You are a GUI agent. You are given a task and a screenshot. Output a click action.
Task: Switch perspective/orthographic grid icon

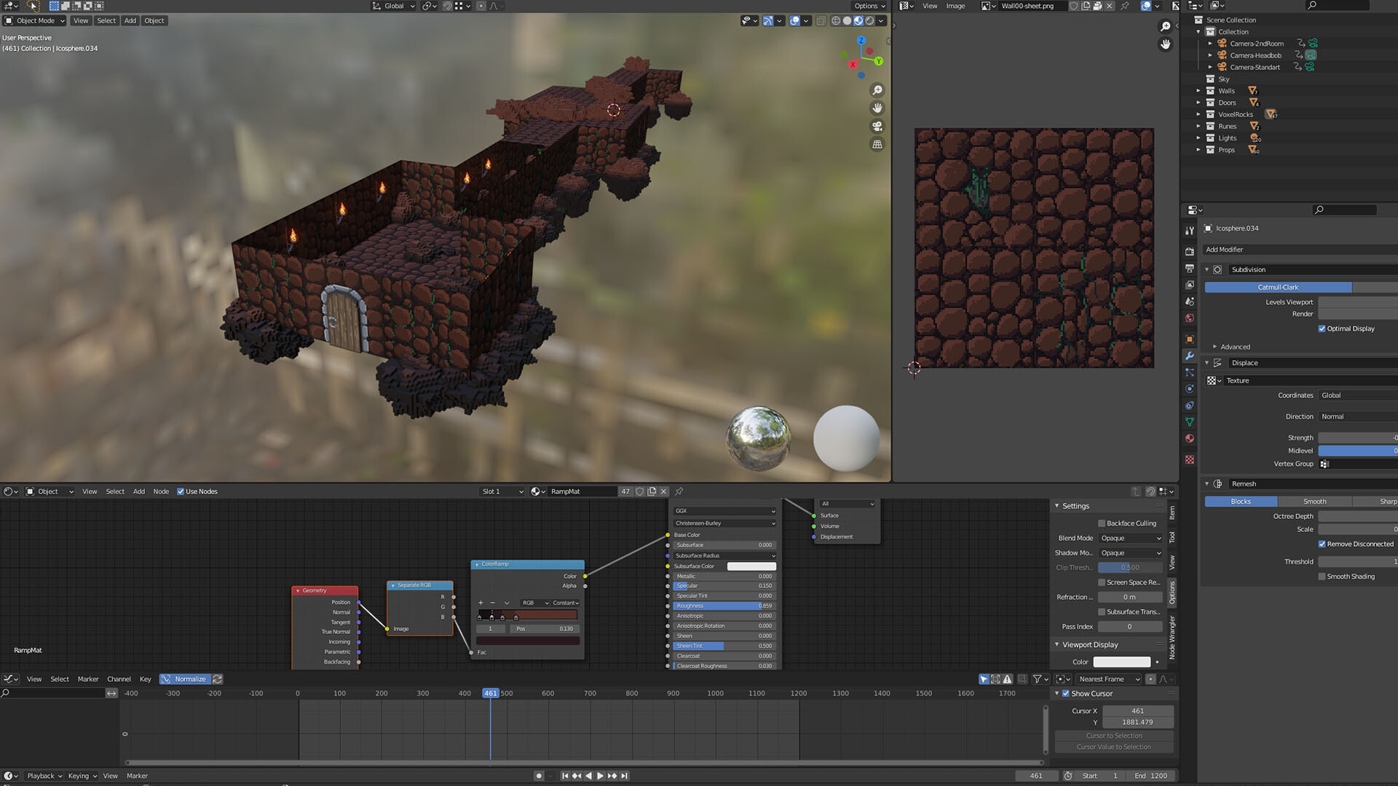tap(877, 144)
